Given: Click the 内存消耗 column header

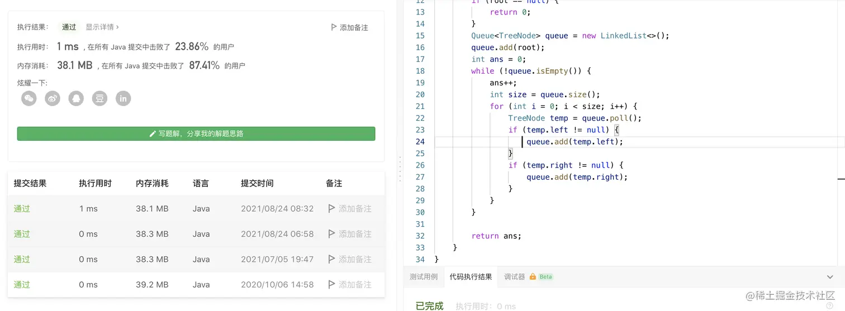Looking at the screenshot, I should (152, 183).
